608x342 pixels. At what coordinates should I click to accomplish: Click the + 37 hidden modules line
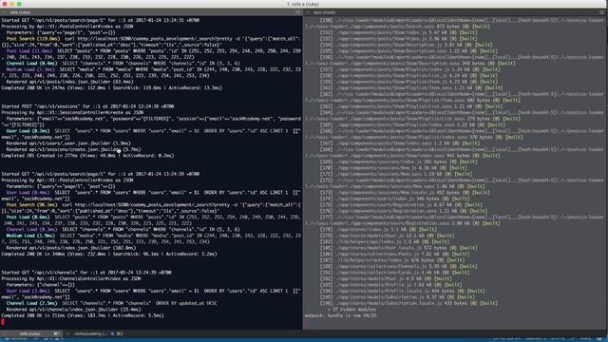351,310
